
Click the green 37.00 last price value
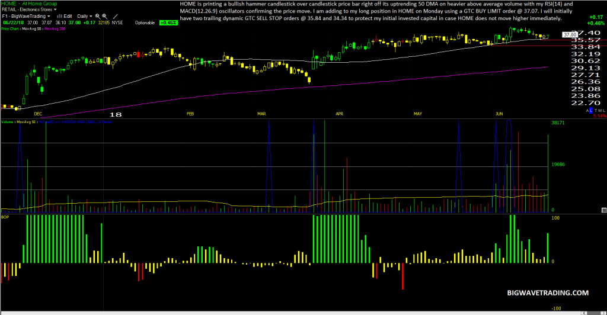click(x=74, y=23)
